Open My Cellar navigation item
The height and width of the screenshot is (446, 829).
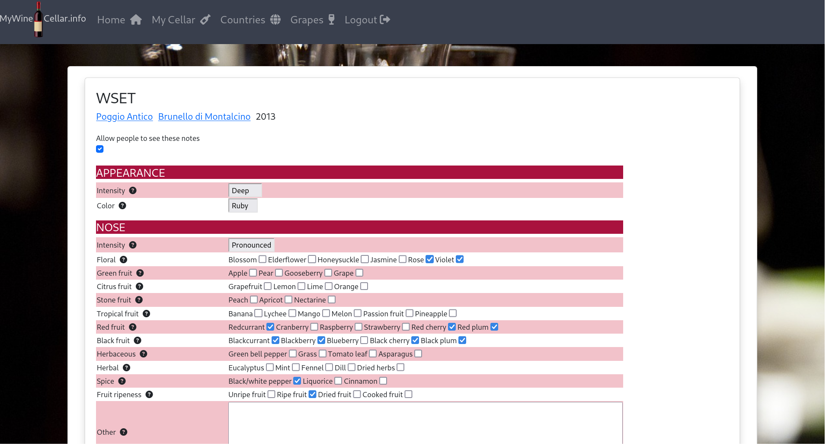pyautogui.click(x=181, y=20)
